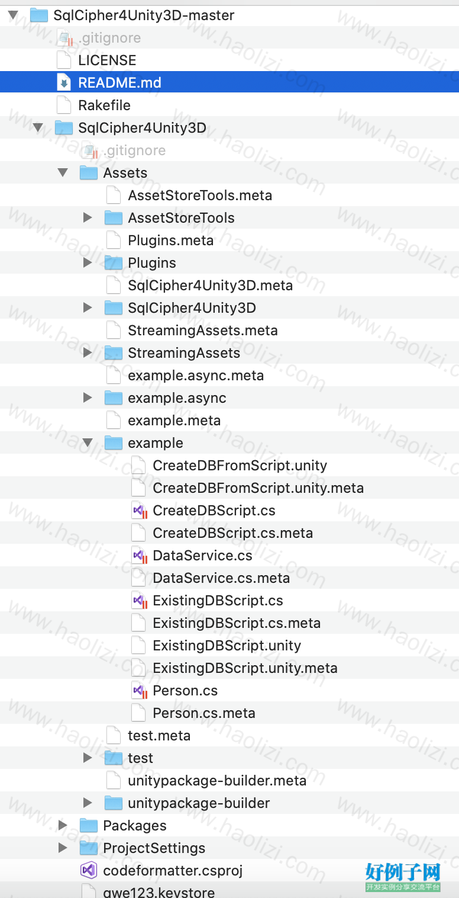The image size is (459, 898).
Task: Select the README.md file name
Action: (119, 83)
